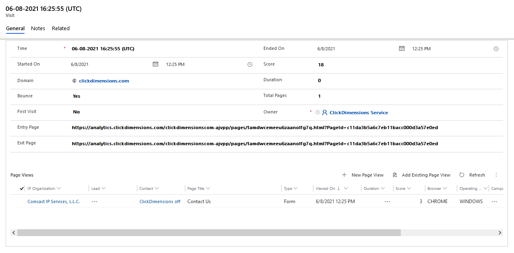Viewport: 514px width, 253px height.
Task: Toggle the Viewed On sort order arrow
Action: tap(339, 188)
